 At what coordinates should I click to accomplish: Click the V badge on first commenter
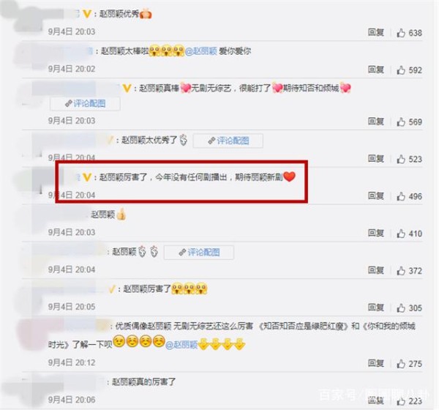tap(87, 14)
